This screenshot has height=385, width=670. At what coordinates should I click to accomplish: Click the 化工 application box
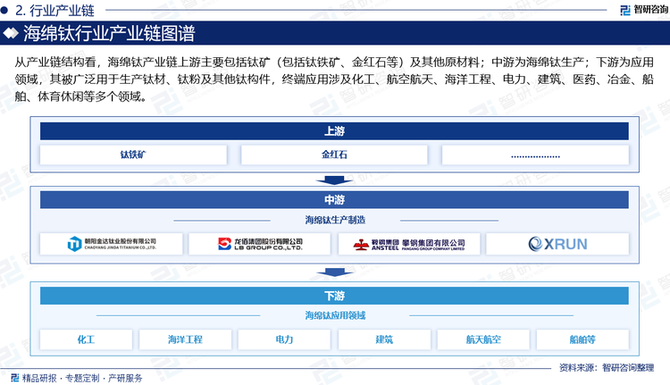(x=86, y=339)
